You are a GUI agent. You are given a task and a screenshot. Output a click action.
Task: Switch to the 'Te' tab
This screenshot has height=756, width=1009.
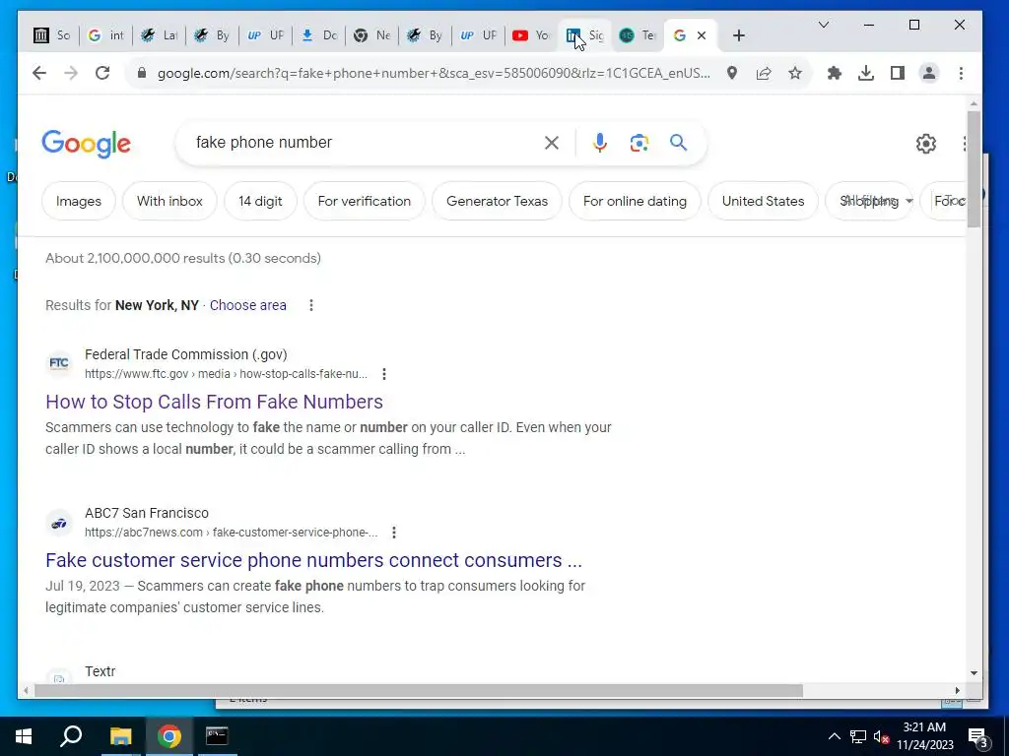(x=638, y=35)
